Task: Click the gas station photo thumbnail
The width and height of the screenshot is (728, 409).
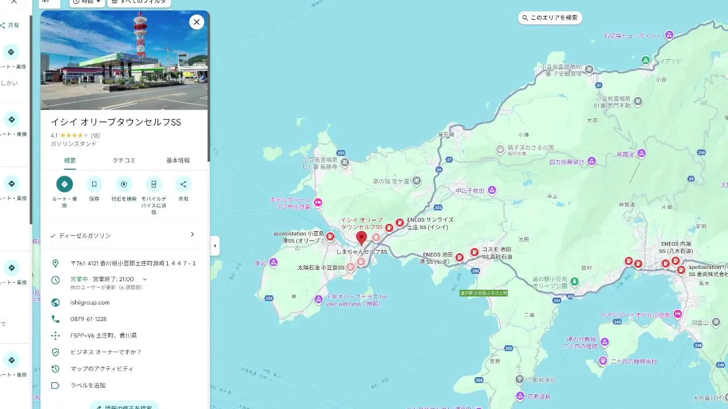Action: click(124, 60)
